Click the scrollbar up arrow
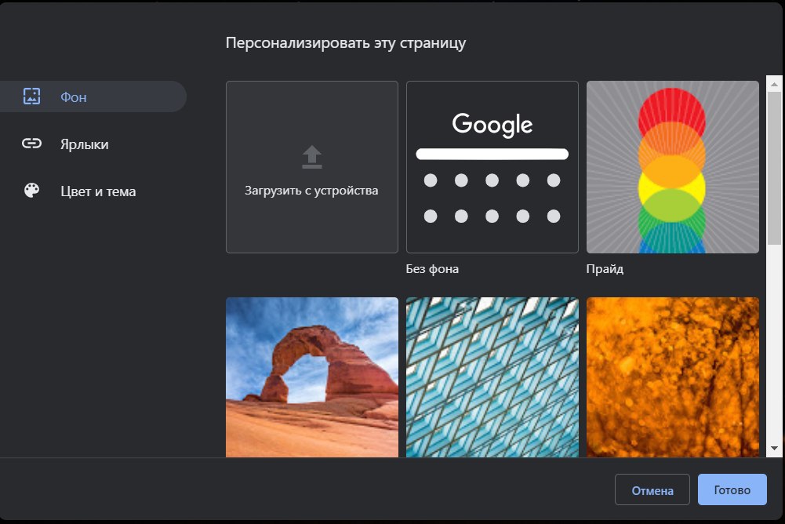785x524 pixels. click(775, 84)
